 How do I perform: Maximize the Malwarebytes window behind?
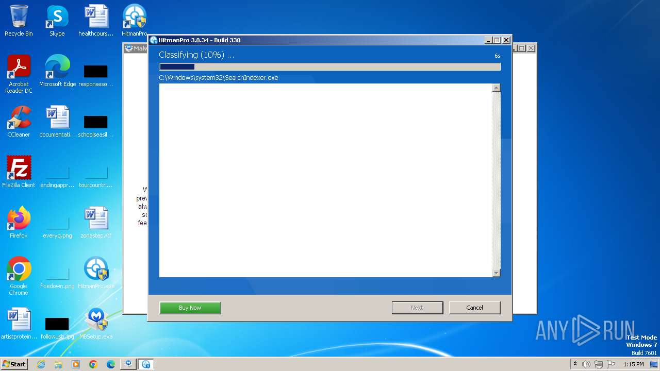pos(522,48)
